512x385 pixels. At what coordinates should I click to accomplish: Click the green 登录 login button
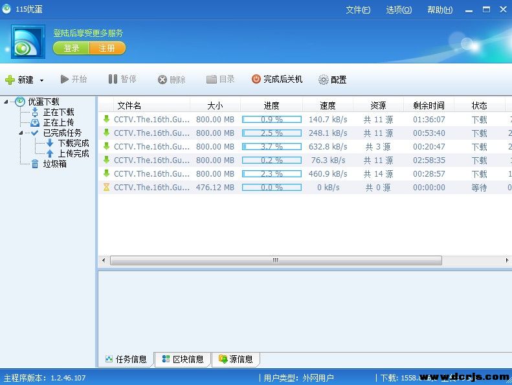click(x=71, y=49)
